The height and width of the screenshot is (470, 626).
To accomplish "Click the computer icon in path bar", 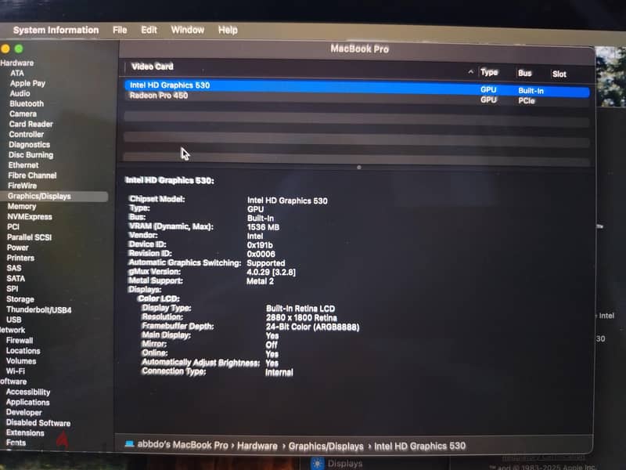I will coord(129,443).
